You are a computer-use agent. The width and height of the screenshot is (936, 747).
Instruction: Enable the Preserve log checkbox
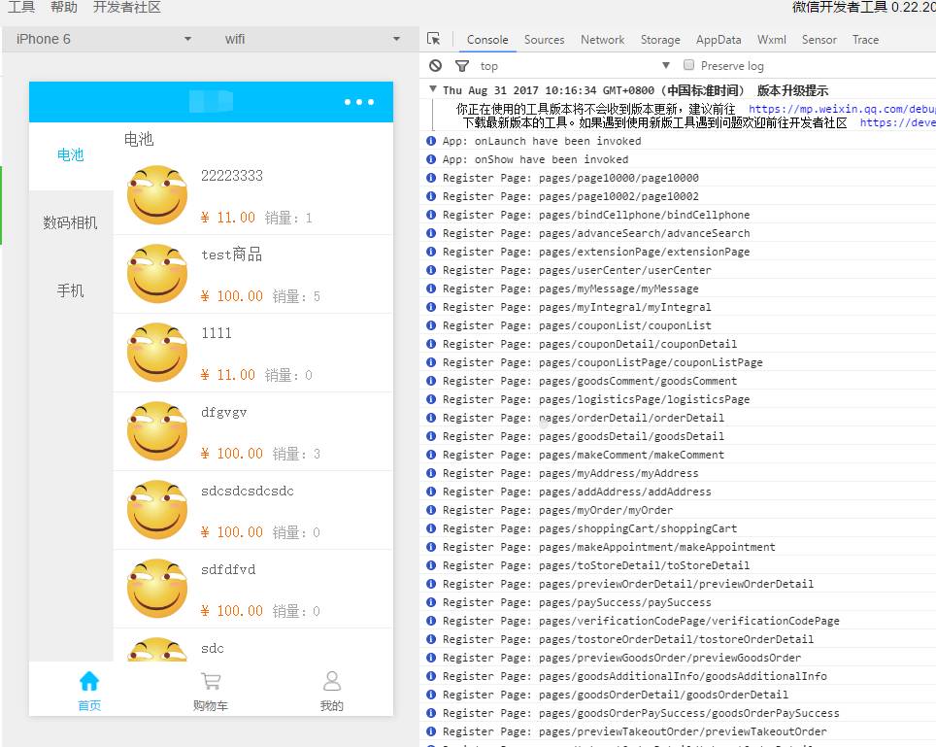(x=689, y=65)
